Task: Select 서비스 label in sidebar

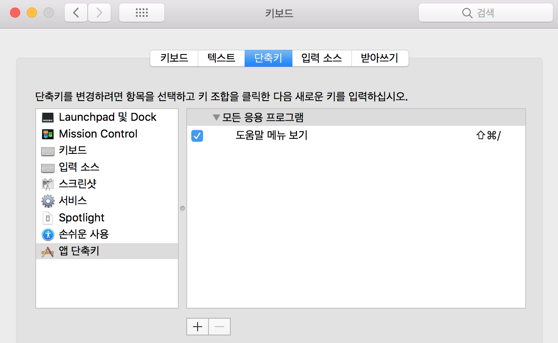Action: coord(73,200)
